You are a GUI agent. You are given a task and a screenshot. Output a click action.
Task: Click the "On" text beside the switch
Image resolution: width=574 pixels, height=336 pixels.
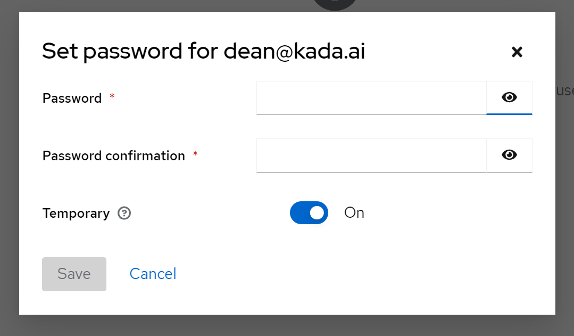(x=354, y=213)
